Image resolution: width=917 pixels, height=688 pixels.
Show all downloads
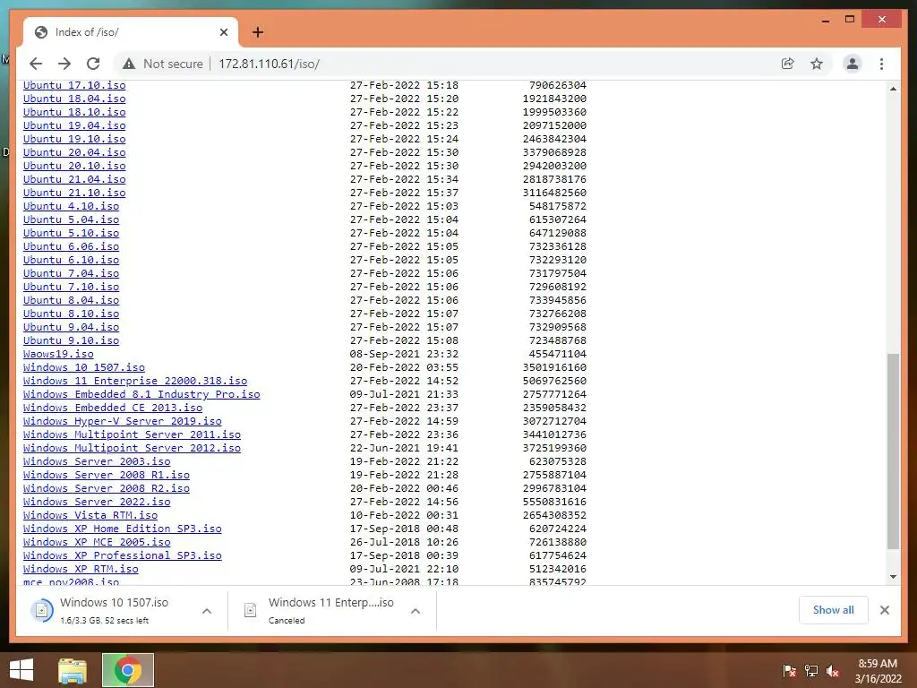click(x=833, y=609)
